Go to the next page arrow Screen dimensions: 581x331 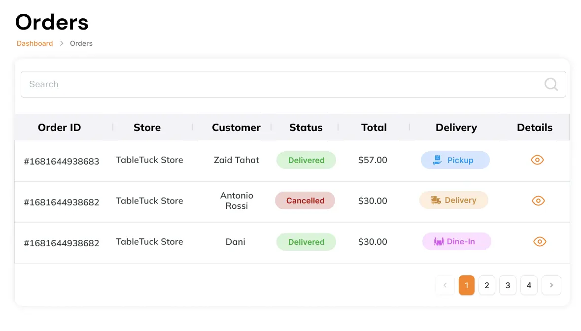click(551, 285)
